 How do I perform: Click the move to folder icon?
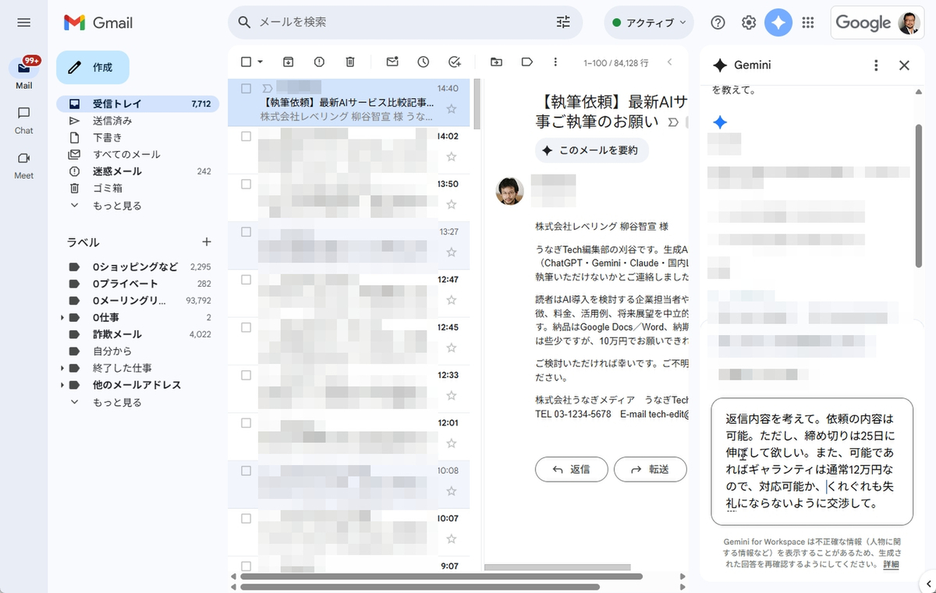click(x=496, y=62)
